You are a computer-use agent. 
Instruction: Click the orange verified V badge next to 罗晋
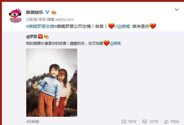click(x=40, y=36)
